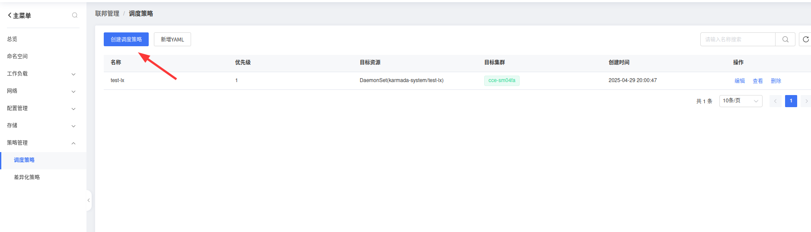Image resolution: width=811 pixels, height=232 pixels.
Task: Select 调度策略 in the sidebar
Action: (x=24, y=160)
